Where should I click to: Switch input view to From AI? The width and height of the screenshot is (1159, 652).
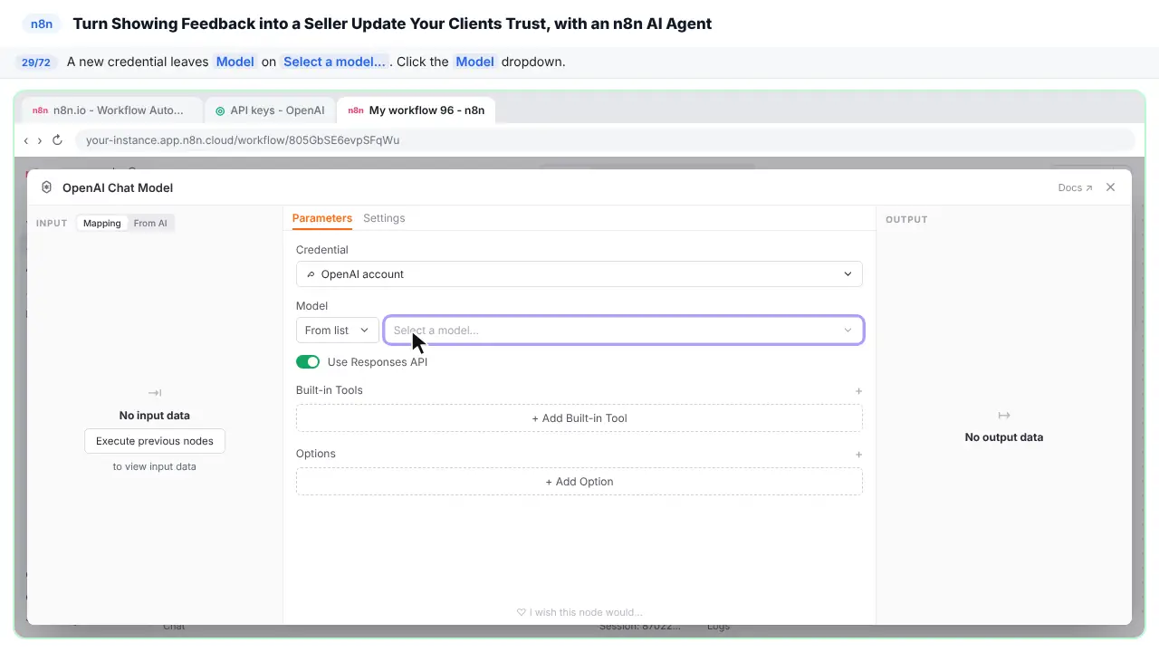[x=150, y=223]
